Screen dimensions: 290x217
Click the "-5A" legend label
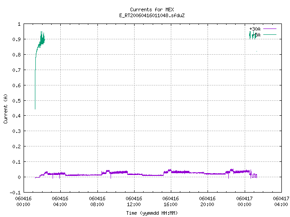[256, 35]
